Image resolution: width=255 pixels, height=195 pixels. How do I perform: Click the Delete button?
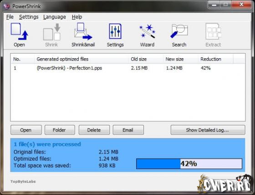pos(94,130)
